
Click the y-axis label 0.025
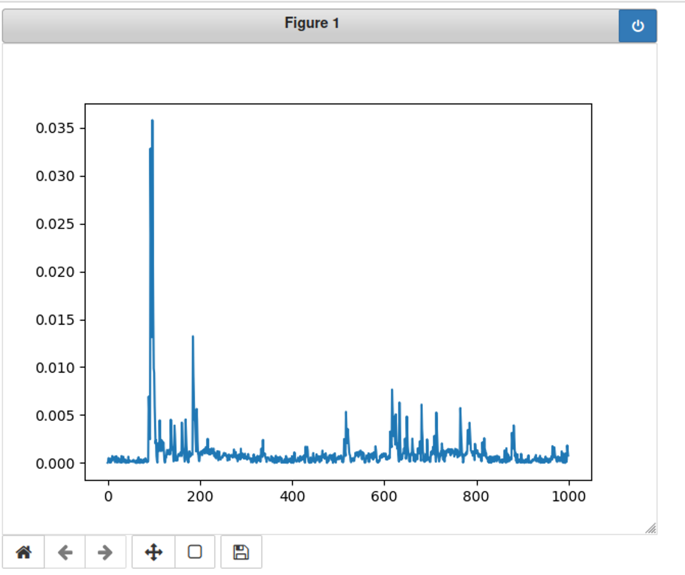point(55,224)
